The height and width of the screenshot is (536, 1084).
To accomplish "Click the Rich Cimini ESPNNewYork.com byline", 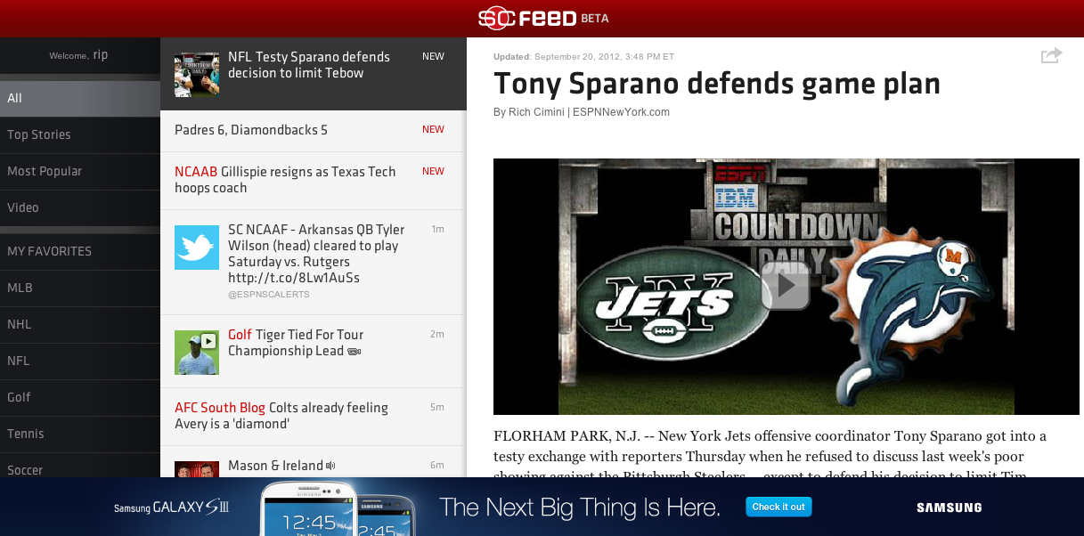I will tap(582, 112).
